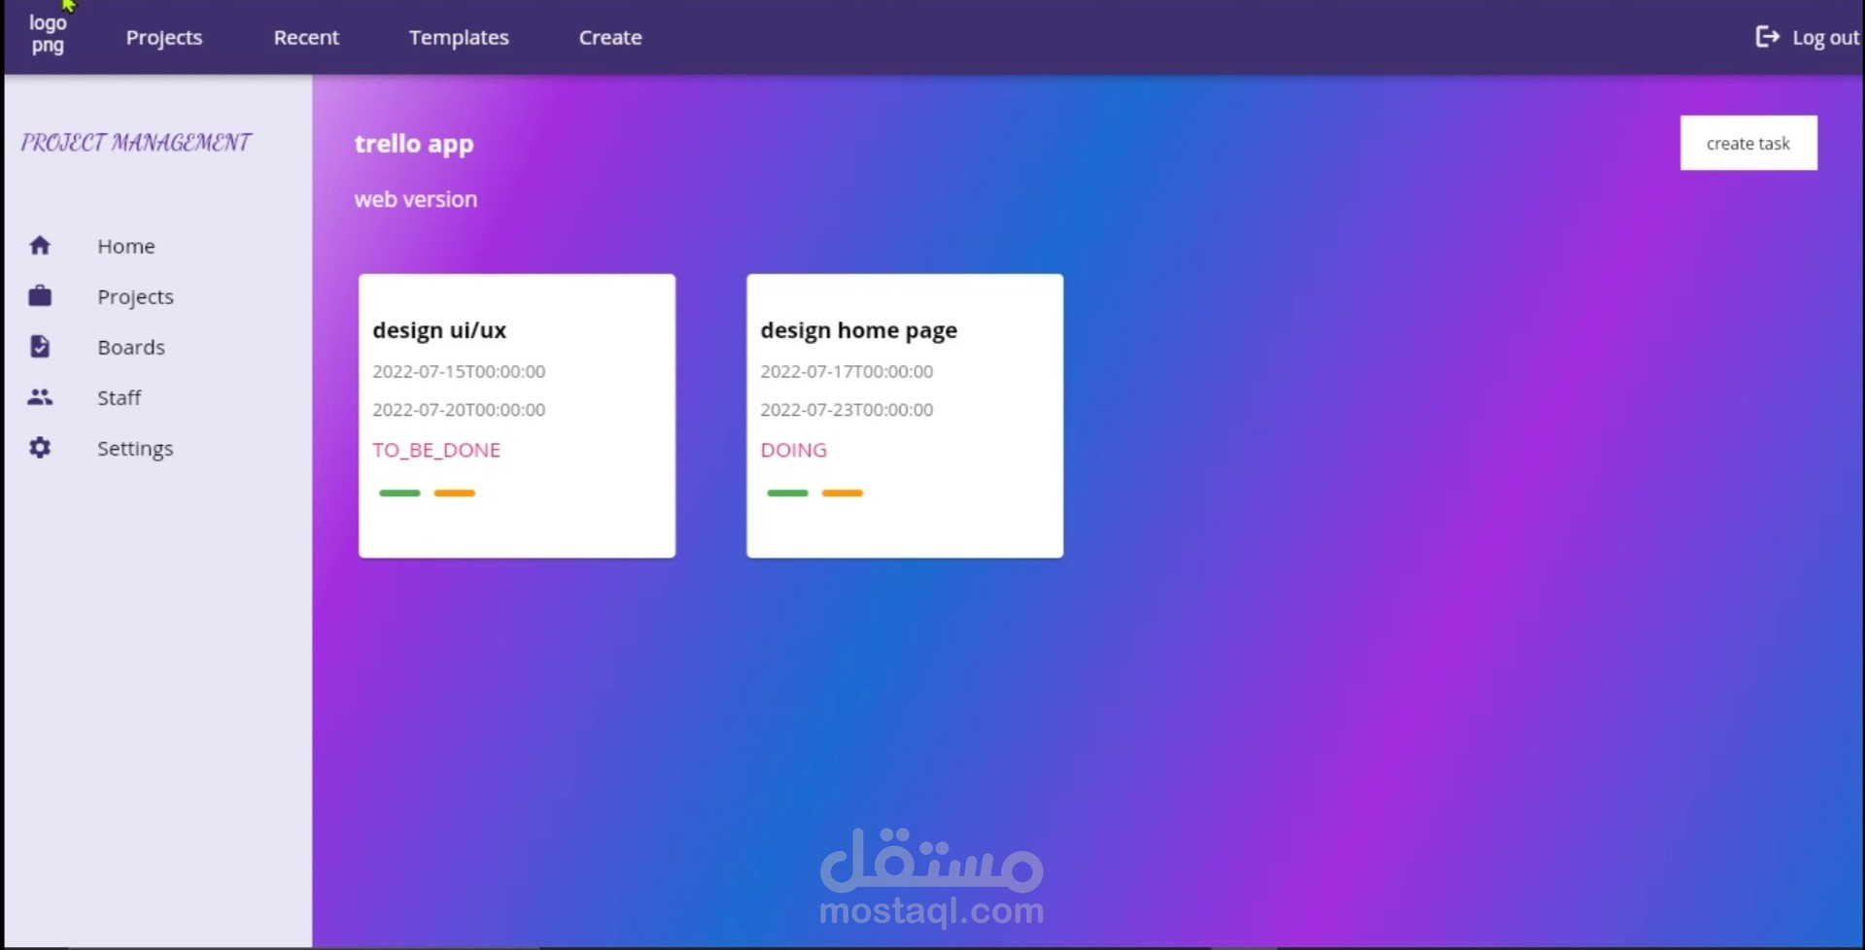Click the 2022-07-20T00:00:00 end date
1865x950 pixels.
[459, 410]
